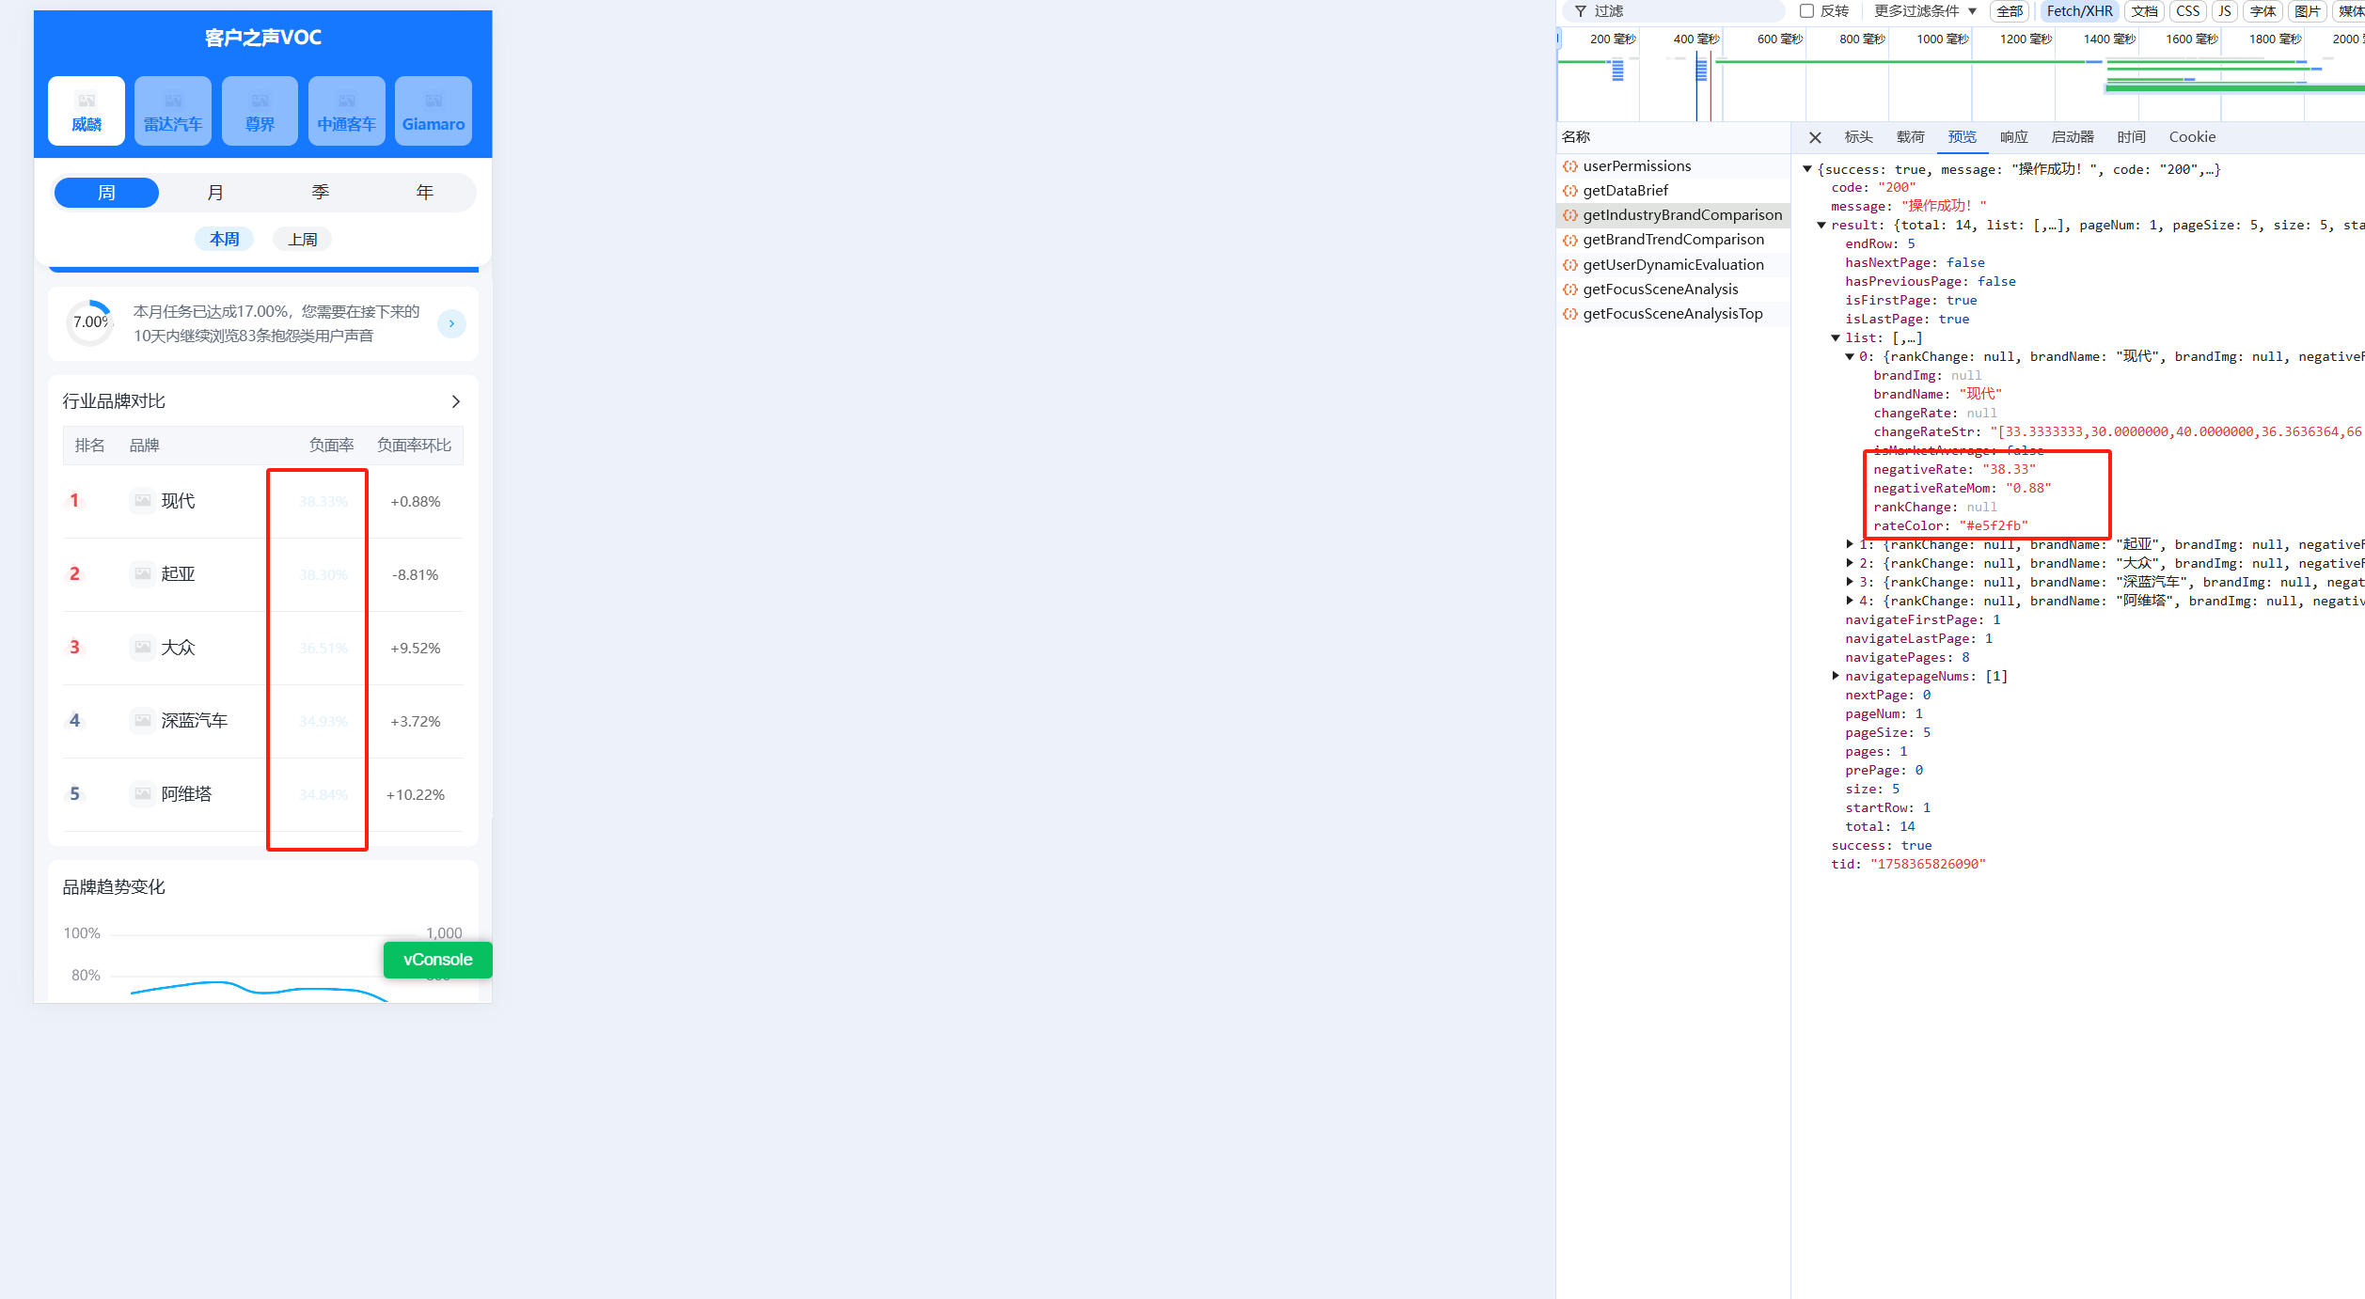This screenshot has width=2365, height=1299.
Task: Expand list item 3 深蓝汽车 object
Action: tap(1850, 583)
